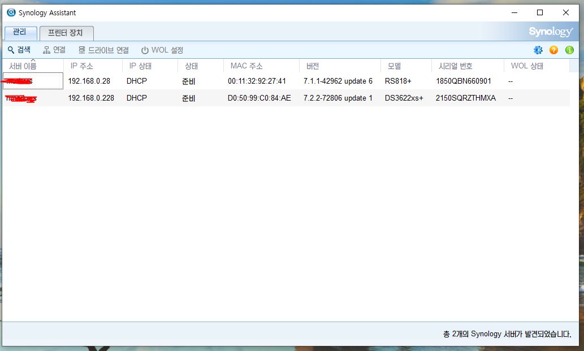Click the status bar server count message
Screen dimensions: 584x351
(x=507, y=334)
